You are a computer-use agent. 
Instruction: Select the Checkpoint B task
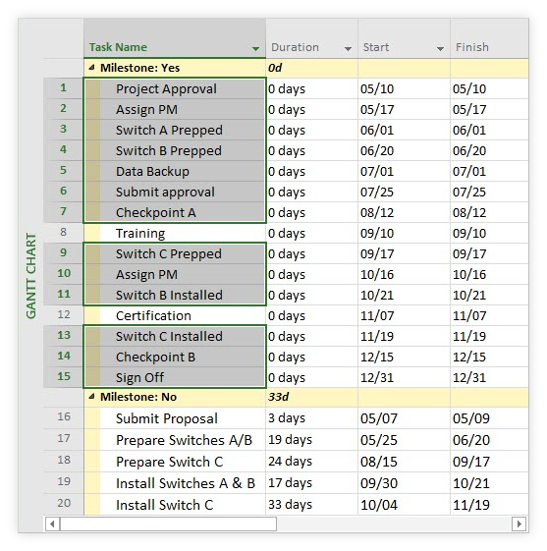pyautogui.click(x=175, y=358)
